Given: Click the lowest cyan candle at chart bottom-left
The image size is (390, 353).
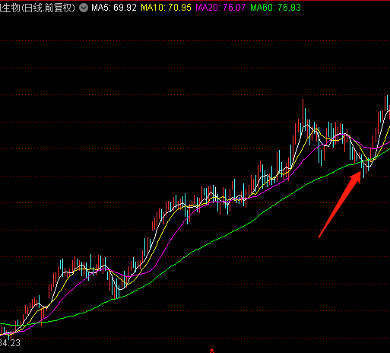Looking at the screenshot, I should click(x=9, y=336).
